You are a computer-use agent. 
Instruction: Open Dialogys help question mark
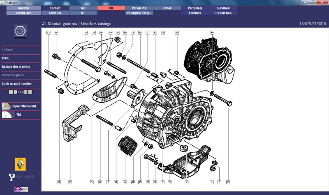point(12,177)
